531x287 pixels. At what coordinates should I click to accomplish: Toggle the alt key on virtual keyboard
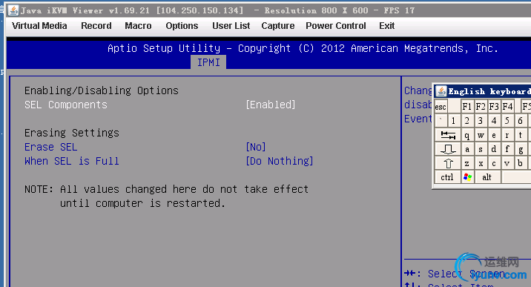click(x=487, y=177)
